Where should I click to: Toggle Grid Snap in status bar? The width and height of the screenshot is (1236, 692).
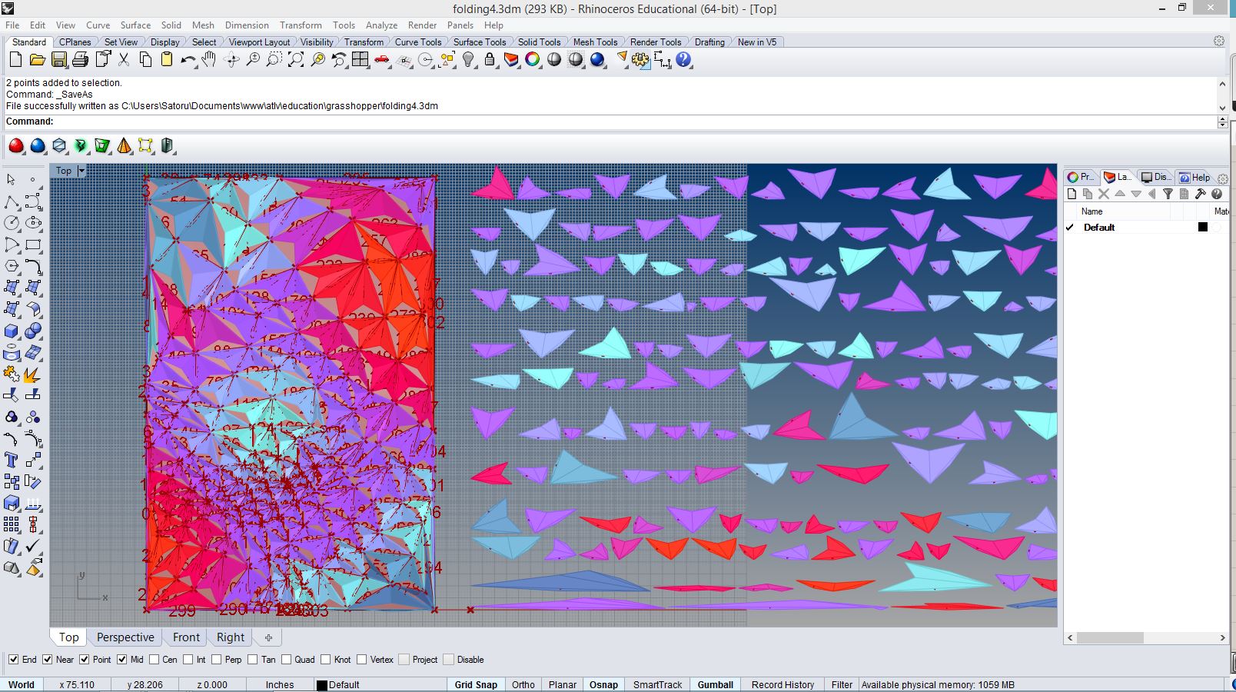(x=475, y=684)
